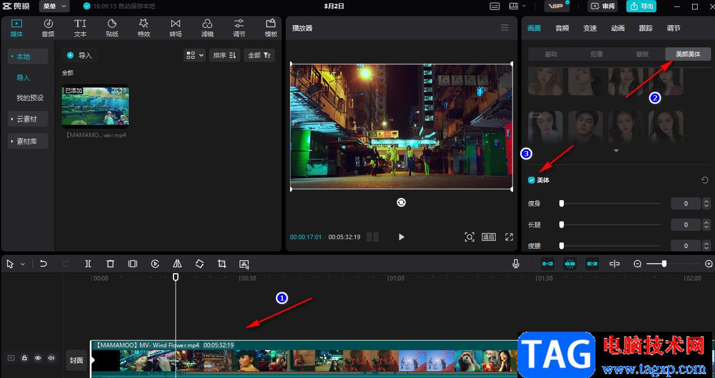Click the freeze frame tool icon
The width and height of the screenshot is (715, 378).
click(133, 264)
